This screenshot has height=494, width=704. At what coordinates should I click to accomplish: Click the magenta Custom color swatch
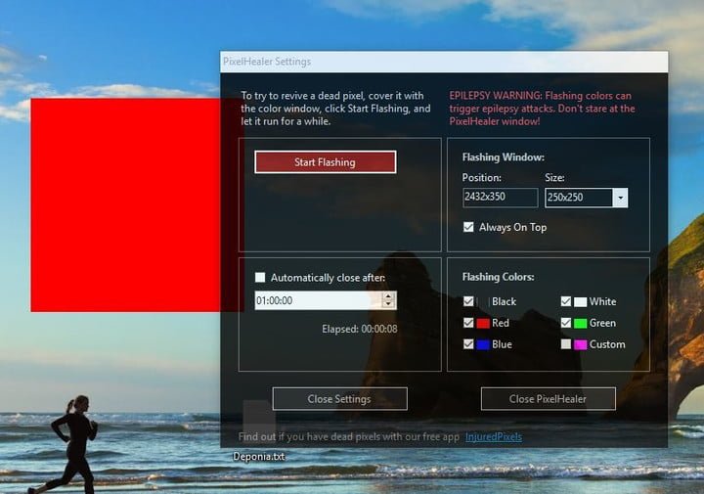click(581, 344)
